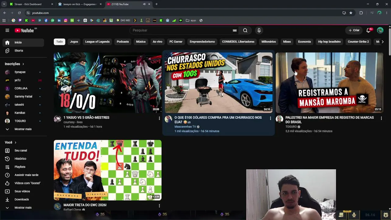391x220 pixels.
Task: Open Seus vídeos in the sidebar
Action: point(23,191)
